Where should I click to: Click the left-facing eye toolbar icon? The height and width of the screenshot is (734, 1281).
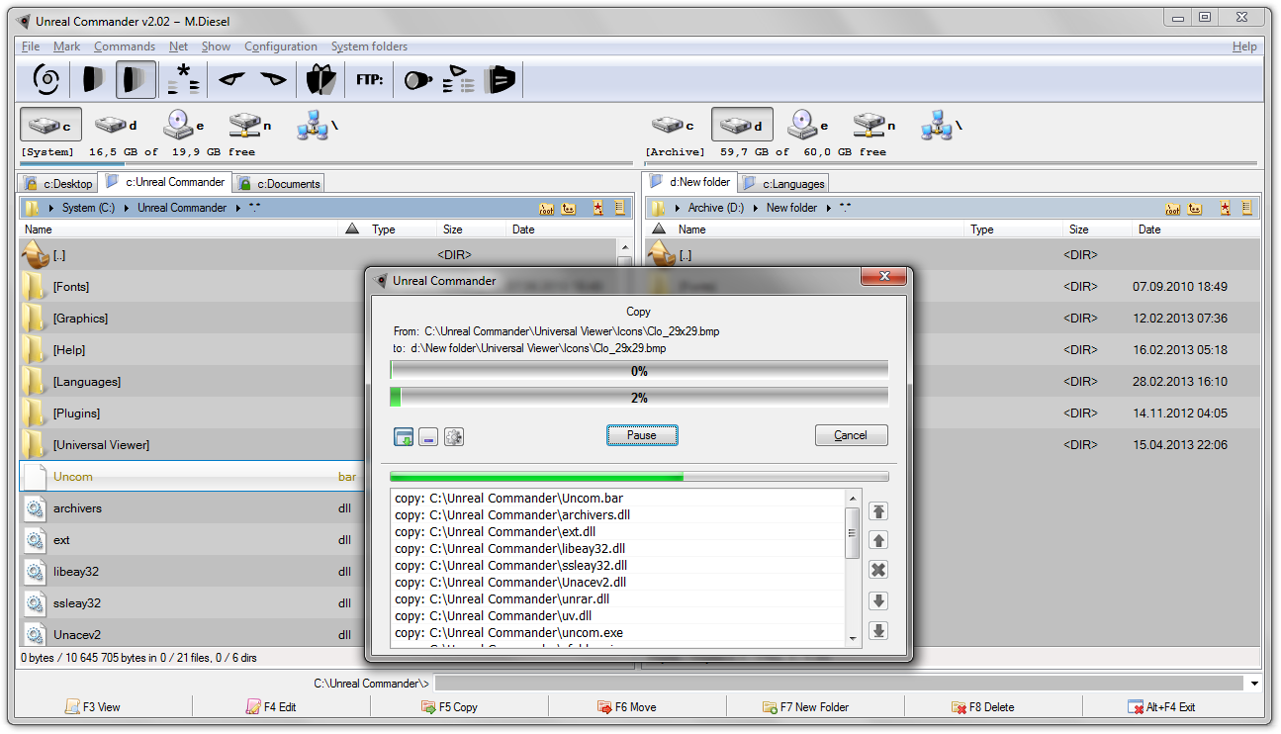[x=231, y=79]
